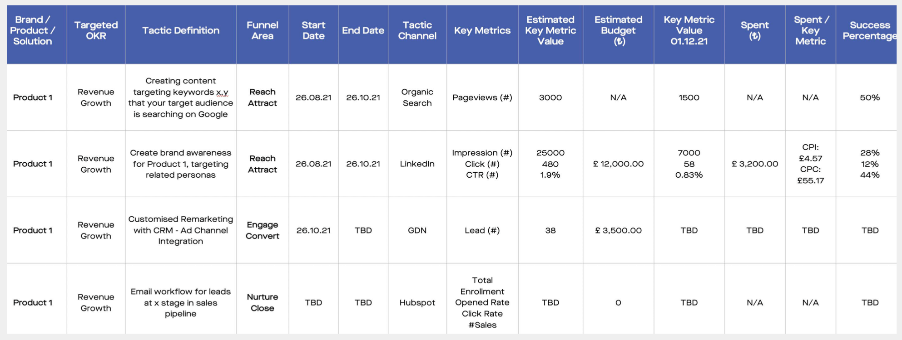902x340 pixels.
Task: Select the CPI and CPC spent cell
Action: 811,164
